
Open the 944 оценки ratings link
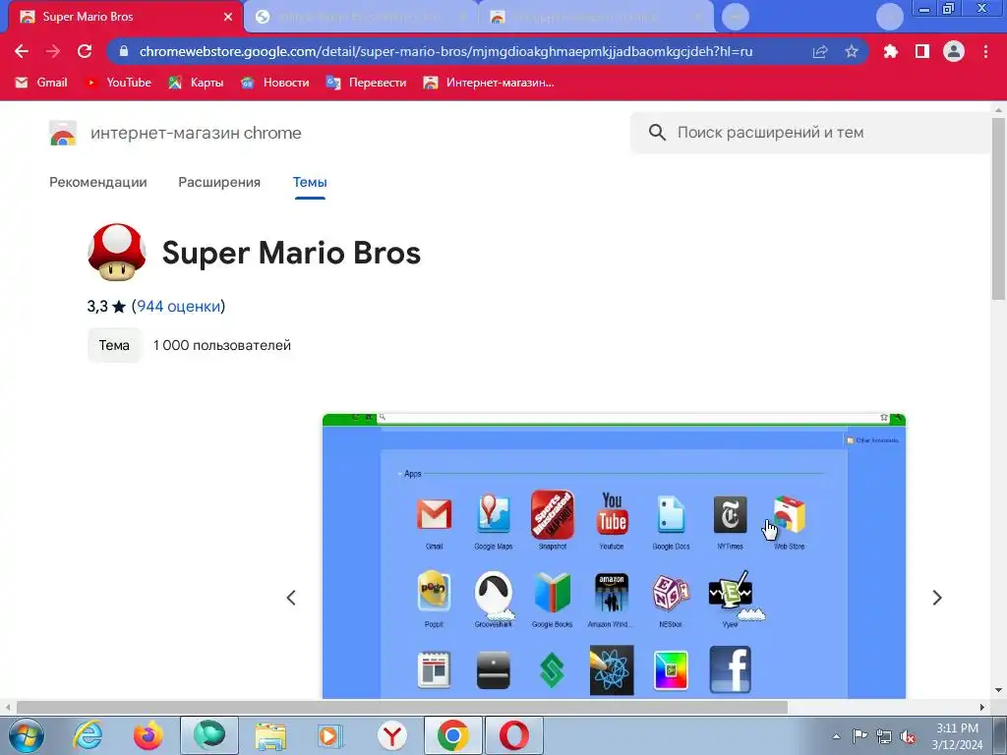[179, 307]
